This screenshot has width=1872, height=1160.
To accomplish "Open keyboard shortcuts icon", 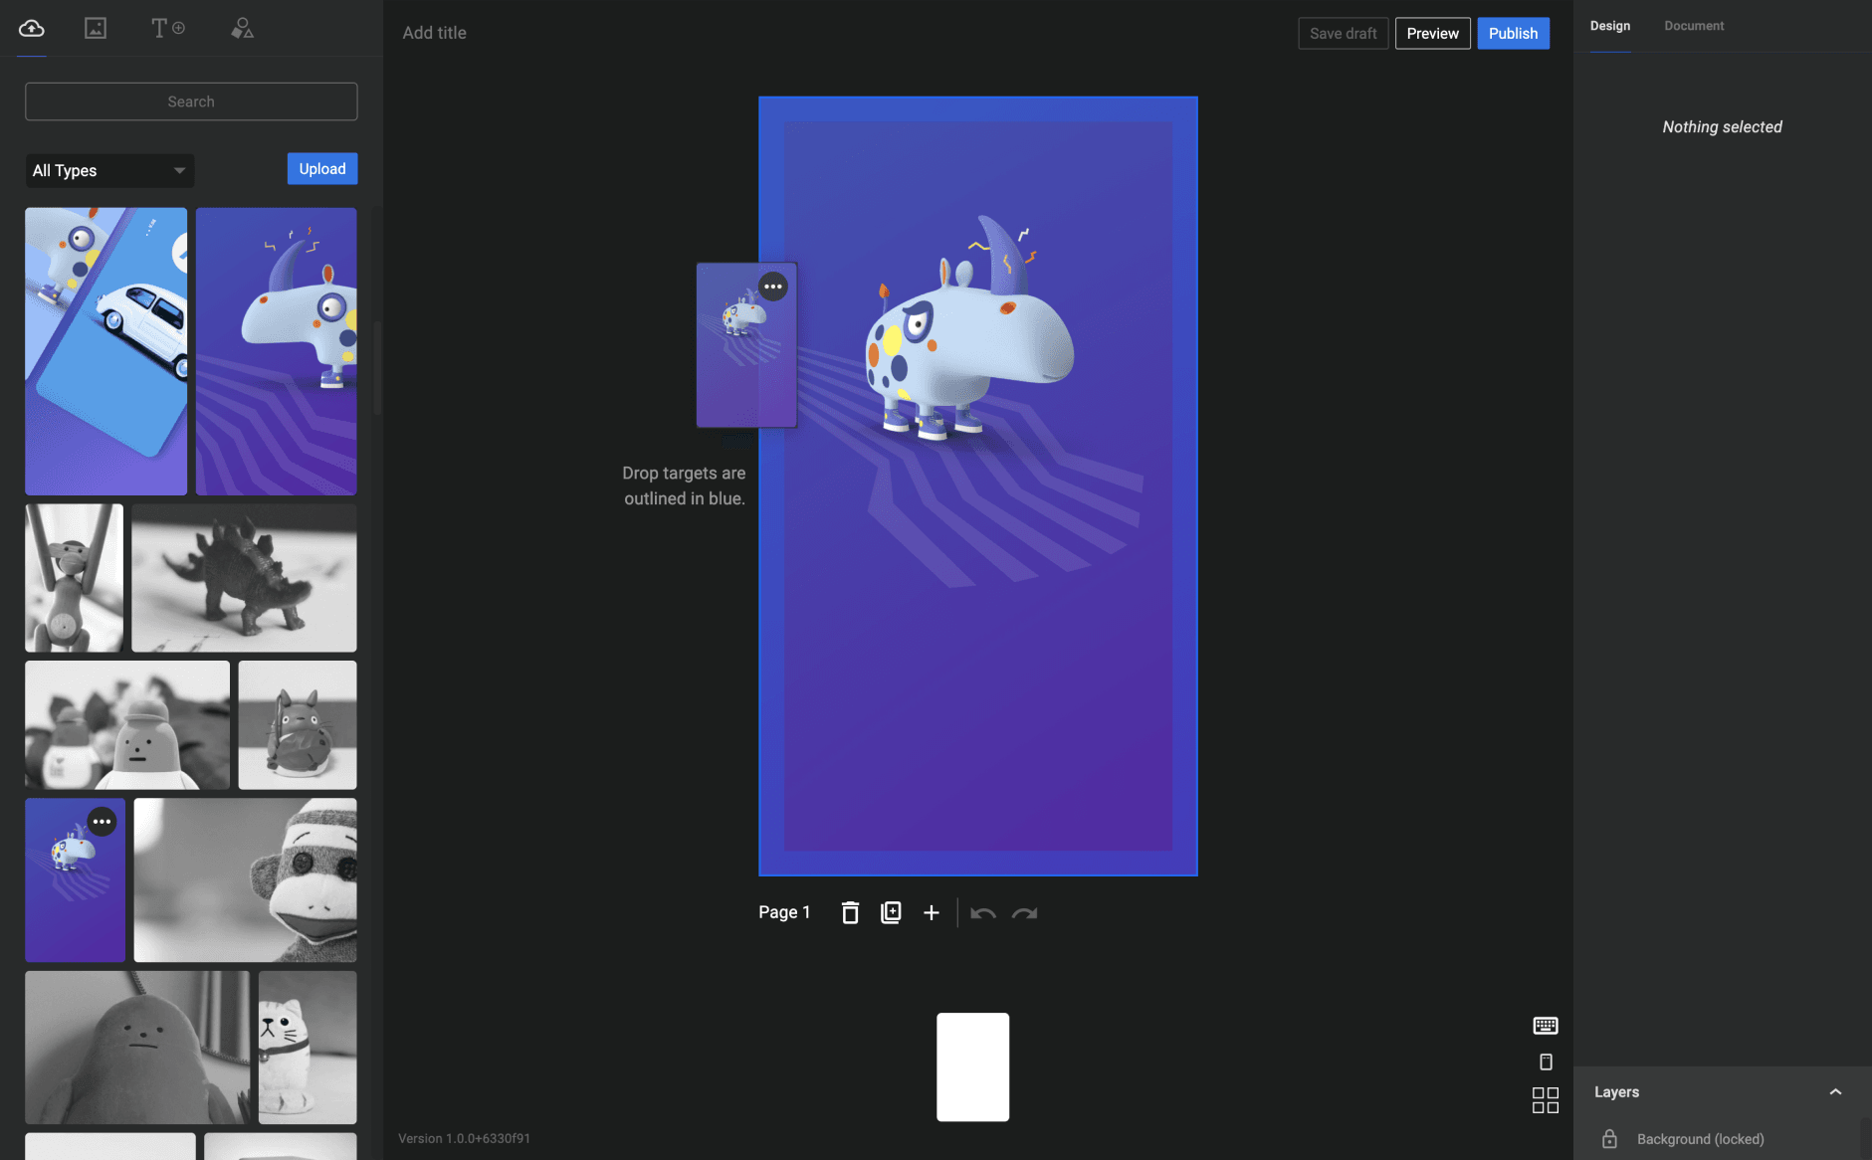I will pos(1545,1026).
